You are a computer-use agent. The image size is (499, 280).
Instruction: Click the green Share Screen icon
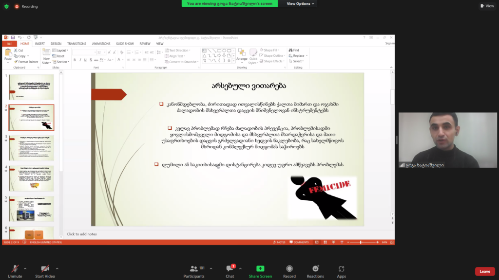click(260, 269)
